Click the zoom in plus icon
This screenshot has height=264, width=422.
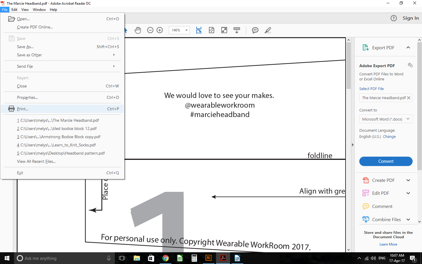pyautogui.click(x=160, y=30)
